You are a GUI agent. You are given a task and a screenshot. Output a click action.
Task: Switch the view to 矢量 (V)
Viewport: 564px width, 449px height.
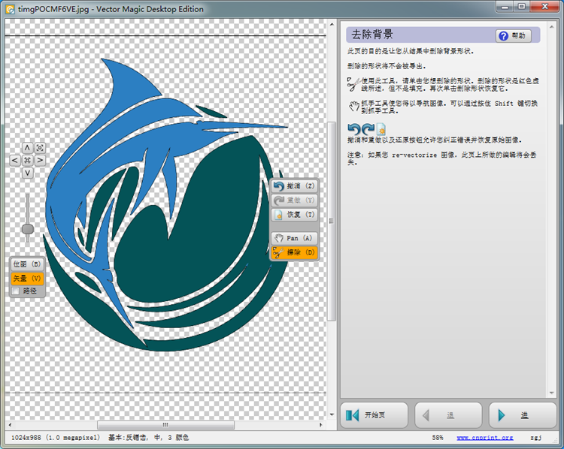tap(26, 278)
